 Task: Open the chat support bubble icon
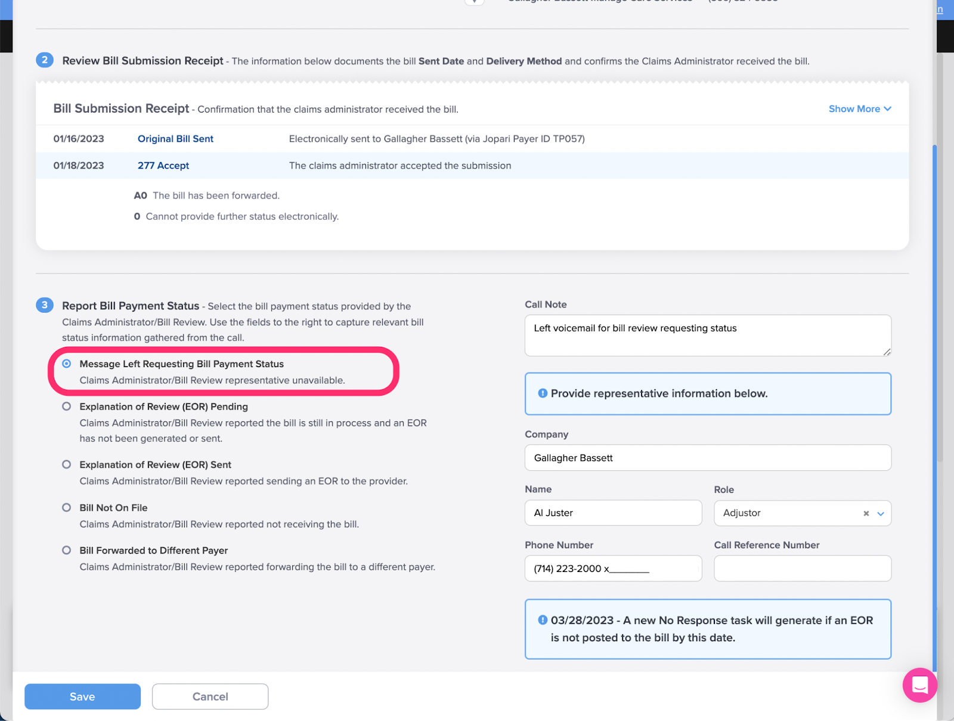(919, 685)
